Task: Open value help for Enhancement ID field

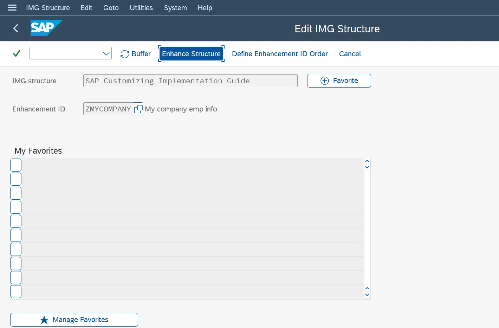Action: coord(138,109)
